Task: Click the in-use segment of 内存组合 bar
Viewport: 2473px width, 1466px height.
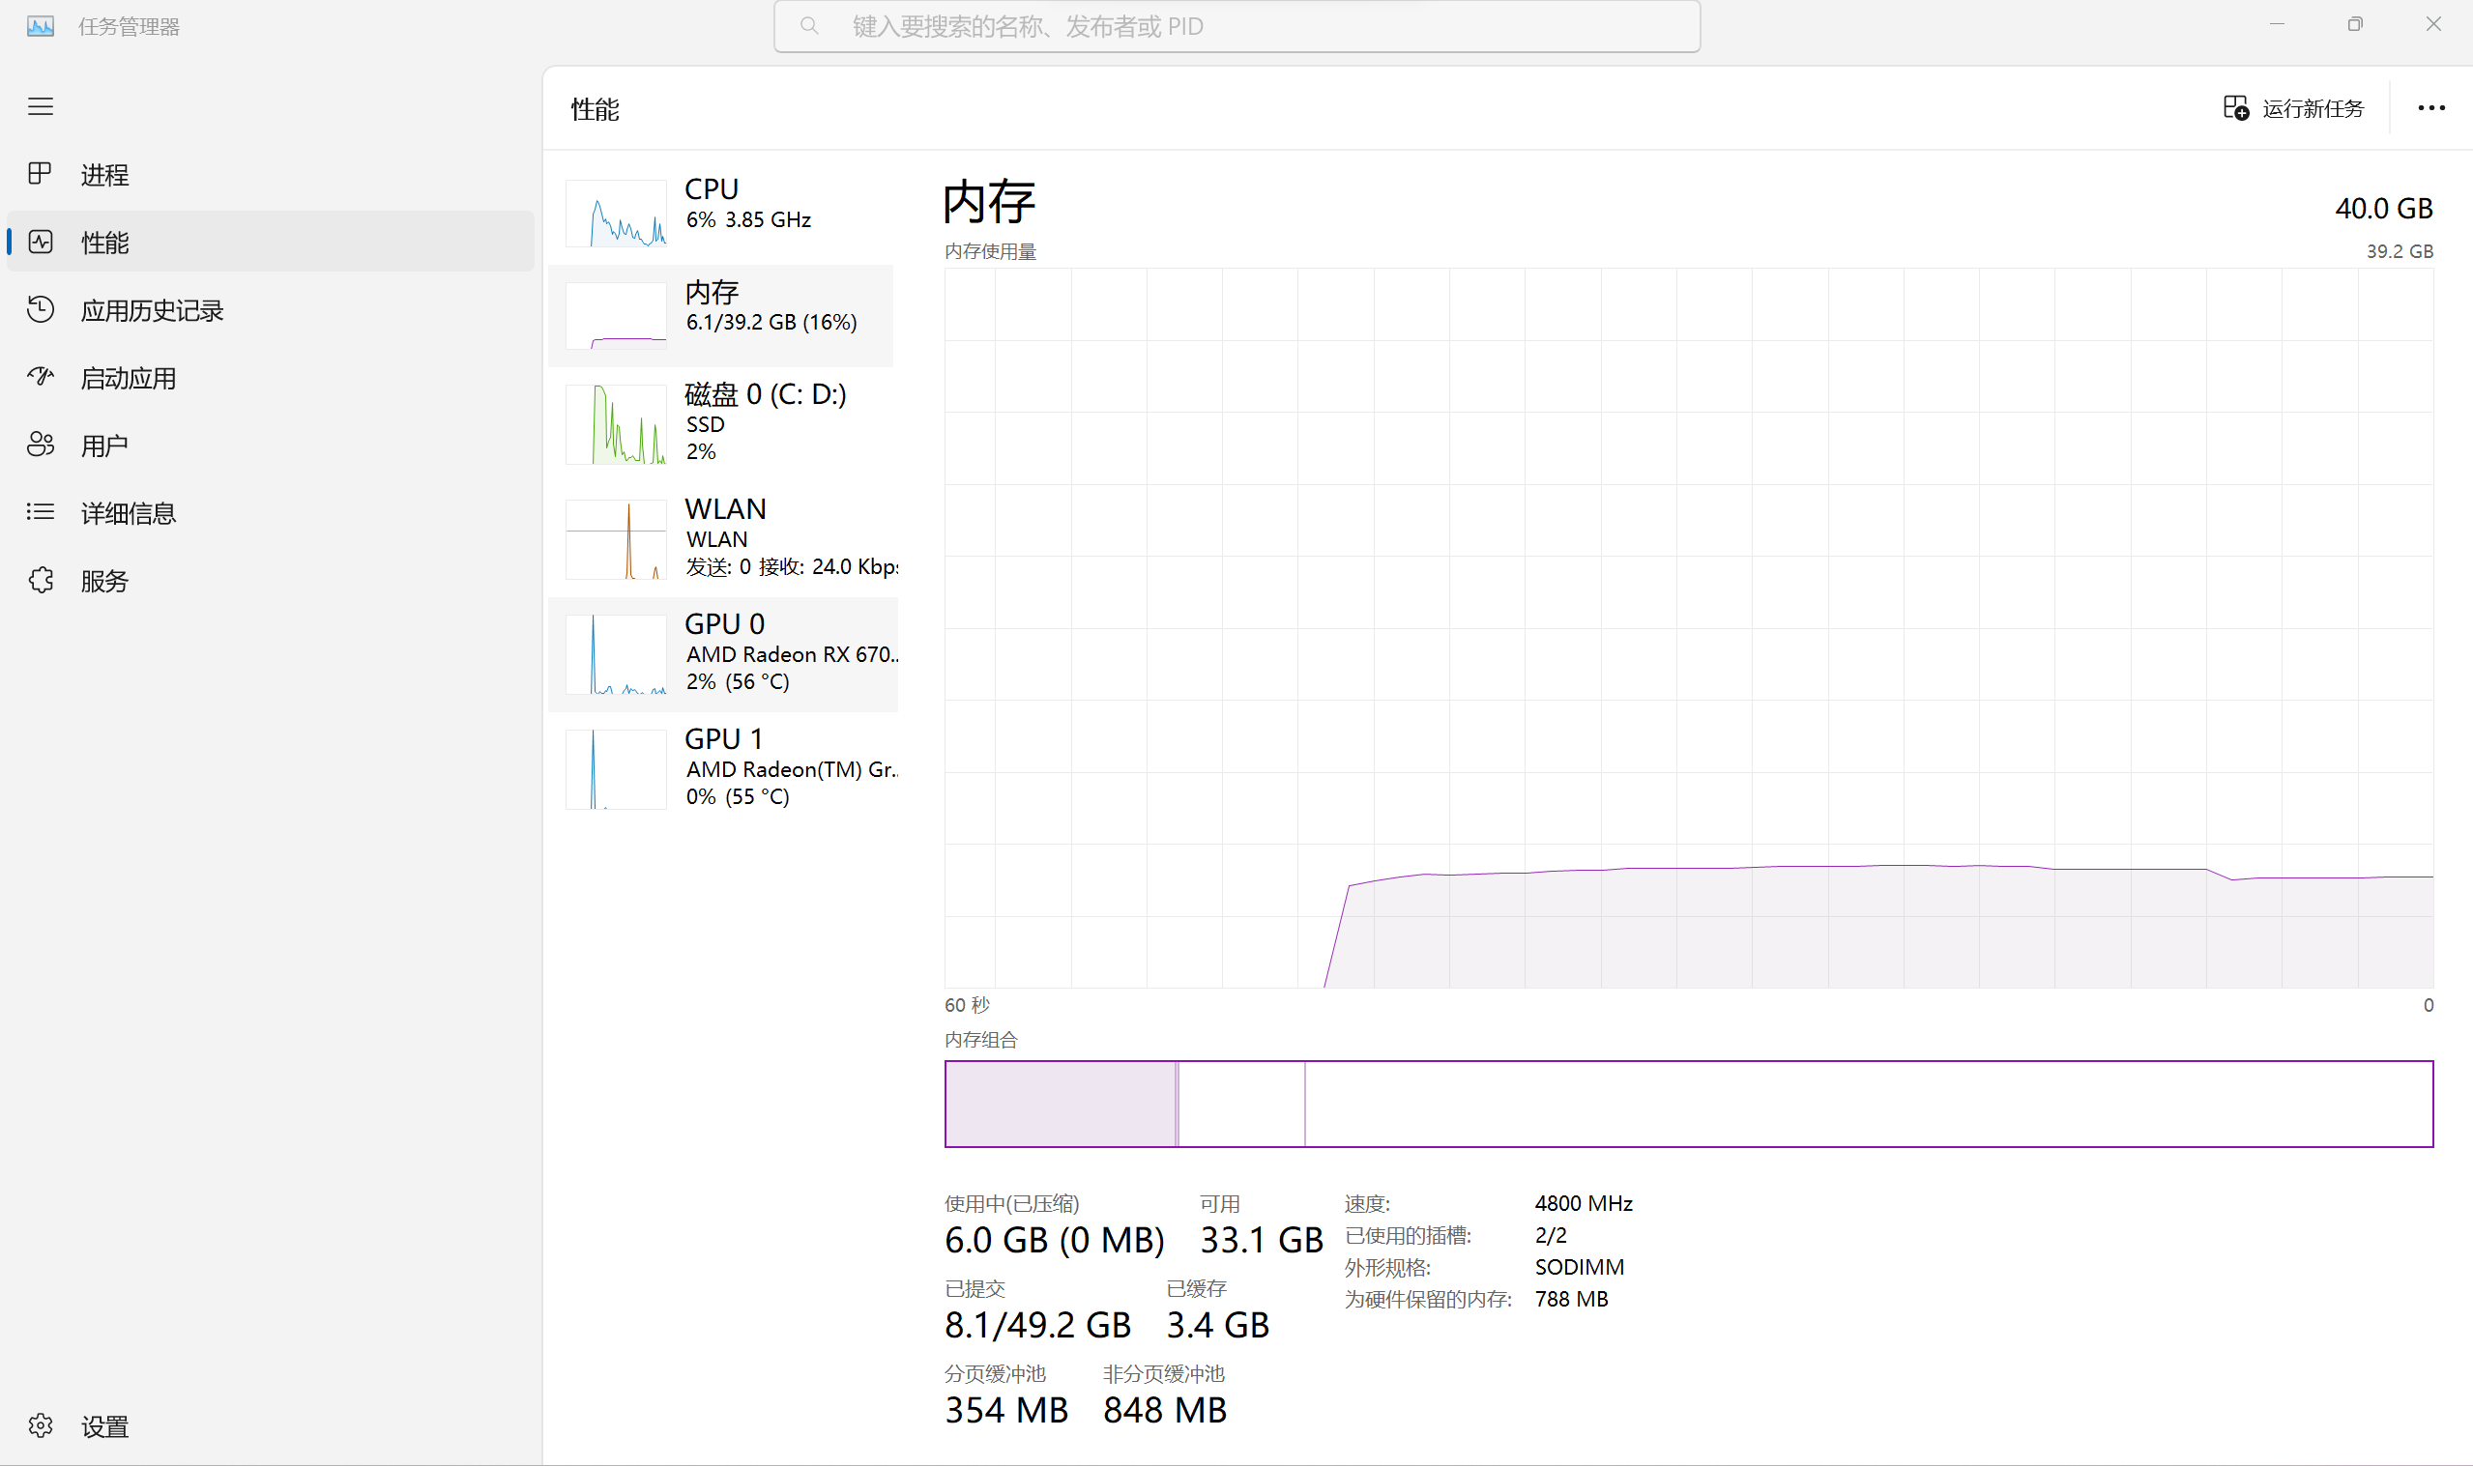Action: [x=1061, y=1104]
